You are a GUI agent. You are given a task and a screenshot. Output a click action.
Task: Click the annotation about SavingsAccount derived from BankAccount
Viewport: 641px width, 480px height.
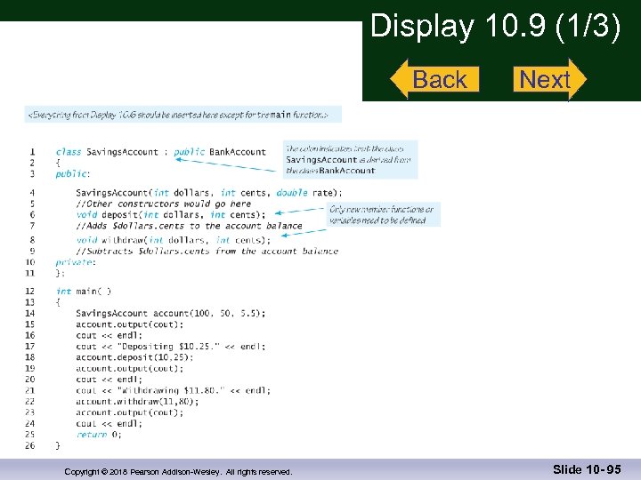coord(351,160)
